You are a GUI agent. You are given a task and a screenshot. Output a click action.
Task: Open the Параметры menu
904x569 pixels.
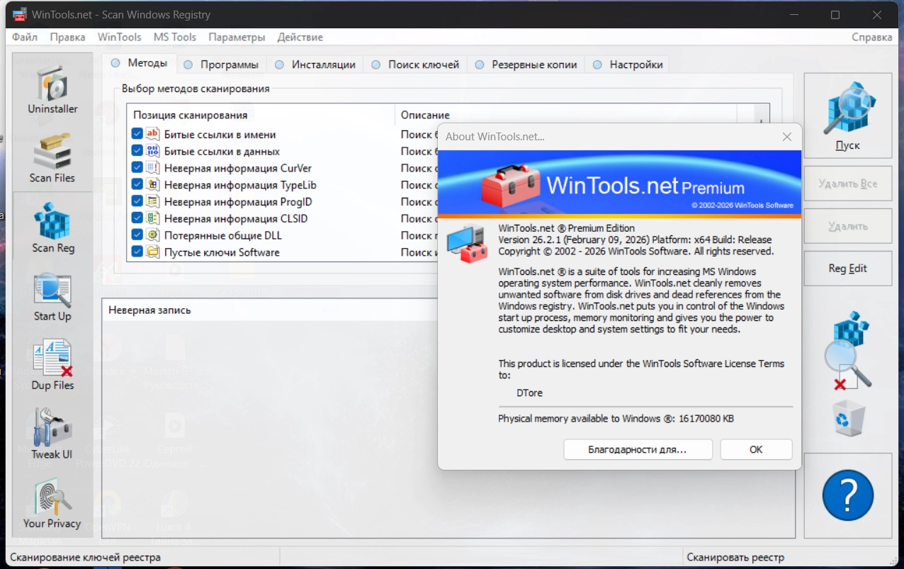pyautogui.click(x=237, y=37)
